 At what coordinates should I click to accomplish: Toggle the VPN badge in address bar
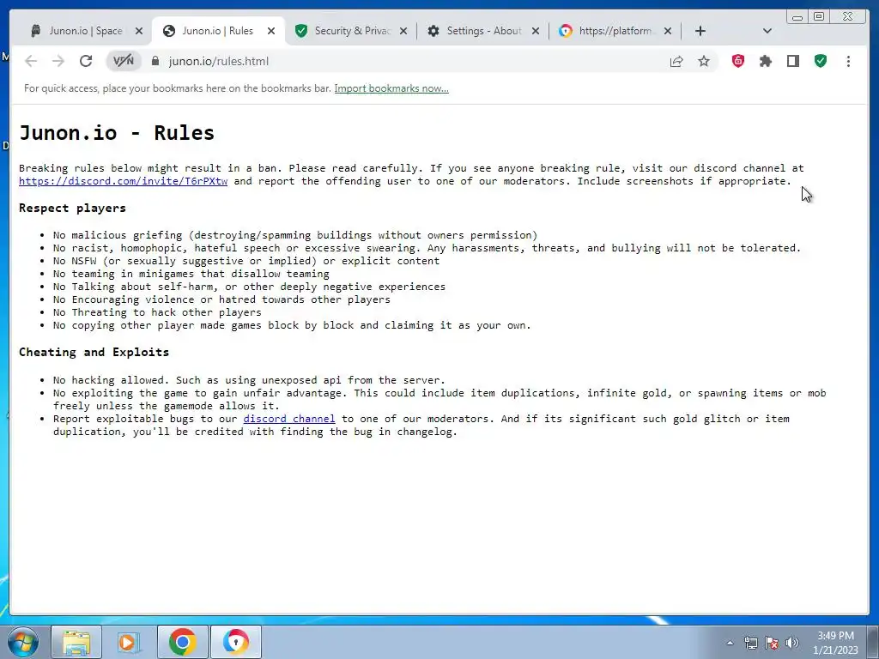pyautogui.click(x=124, y=61)
